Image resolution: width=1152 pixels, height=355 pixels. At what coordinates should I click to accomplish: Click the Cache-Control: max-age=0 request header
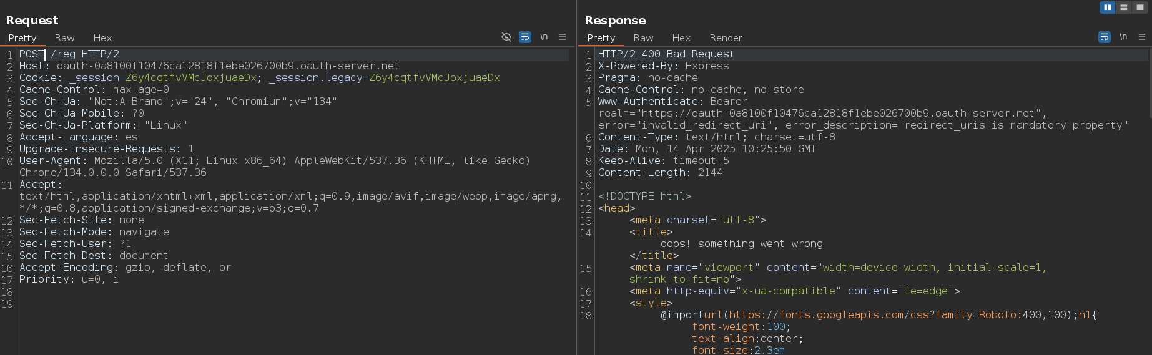click(x=94, y=90)
